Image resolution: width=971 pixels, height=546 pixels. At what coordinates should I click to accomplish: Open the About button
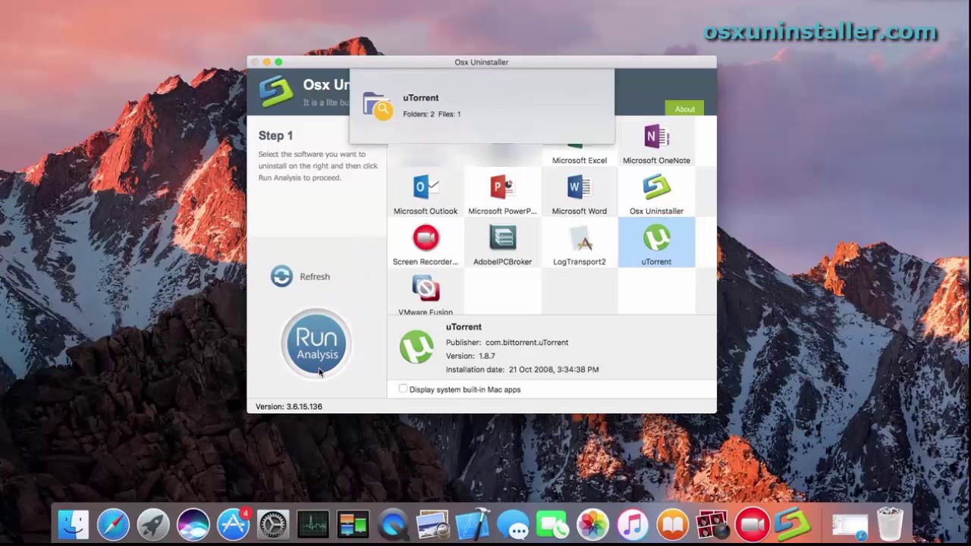(x=684, y=109)
